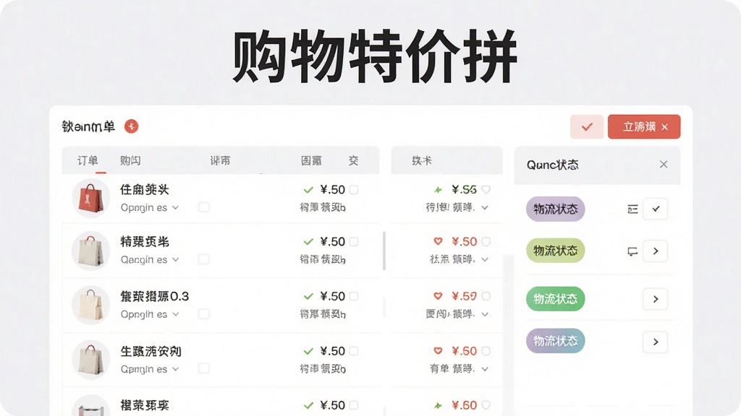Select the third column header tab
The image size is (741, 416).
(x=220, y=161)
